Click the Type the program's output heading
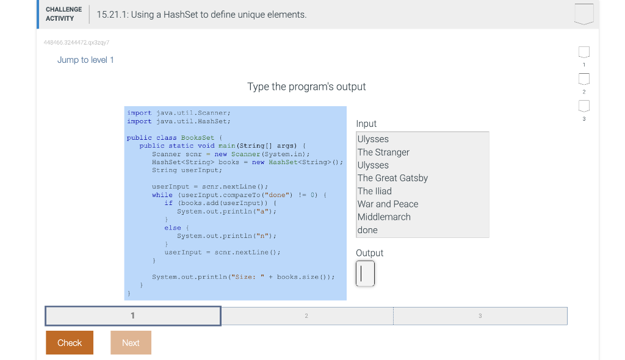The image size is (625, 360). point(307,87)
